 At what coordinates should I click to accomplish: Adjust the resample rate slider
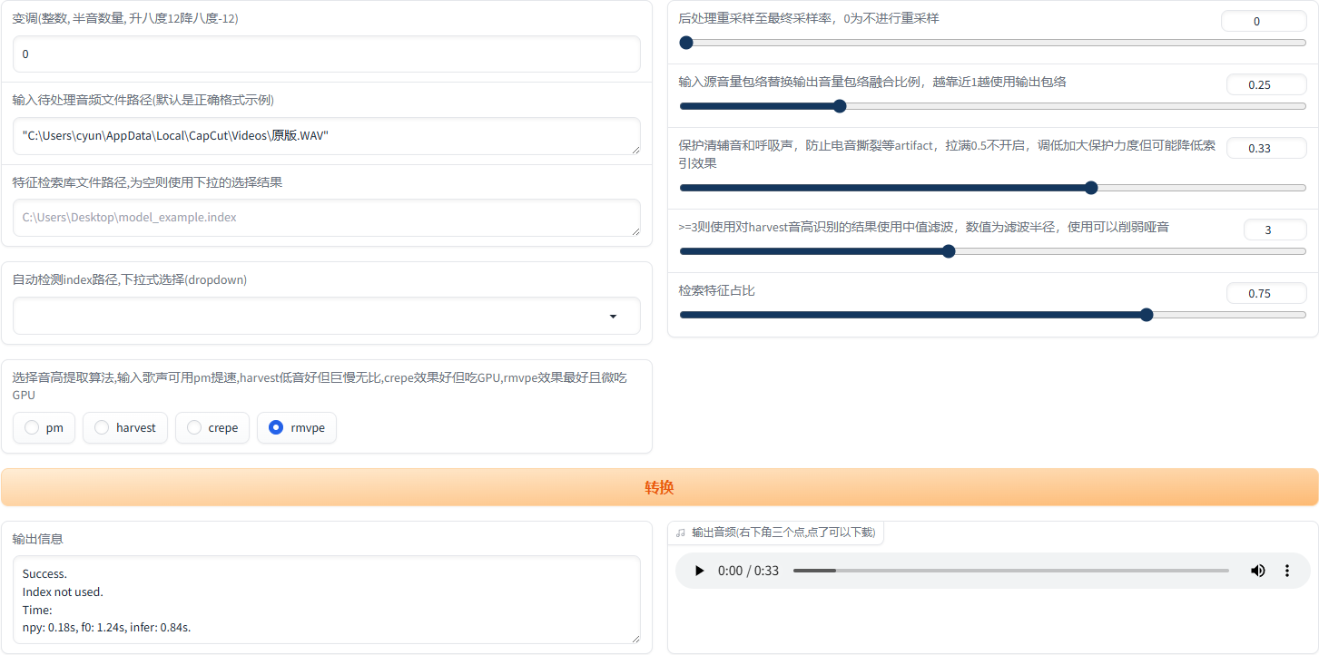[992, 43]
